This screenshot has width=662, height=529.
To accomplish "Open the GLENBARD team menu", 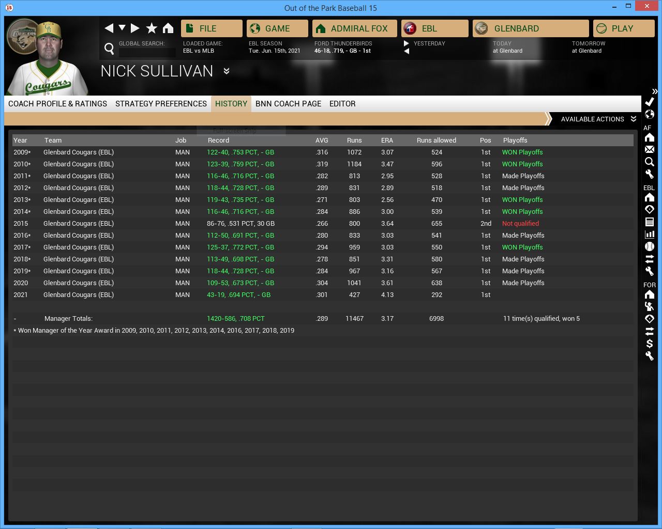I will pyautogui.click(x=531, y=28).
